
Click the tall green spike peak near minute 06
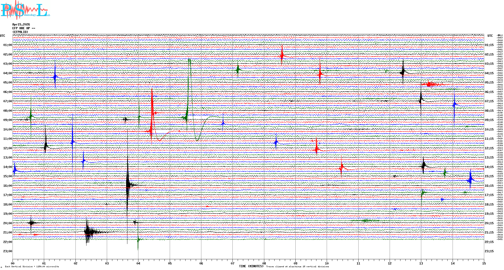[x=190, y=59]
